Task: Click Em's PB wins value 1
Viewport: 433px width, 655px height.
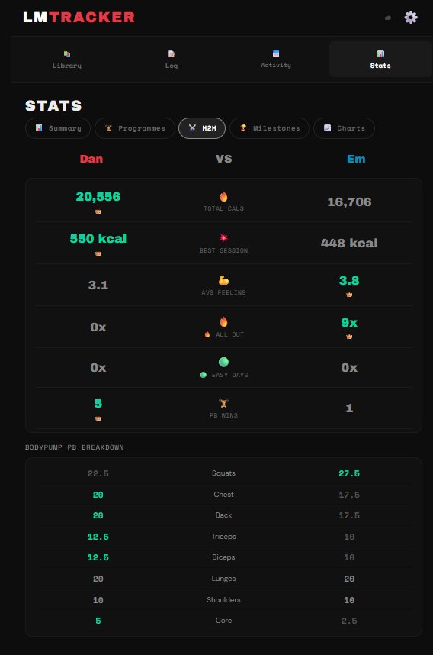Action: (349, 408)
